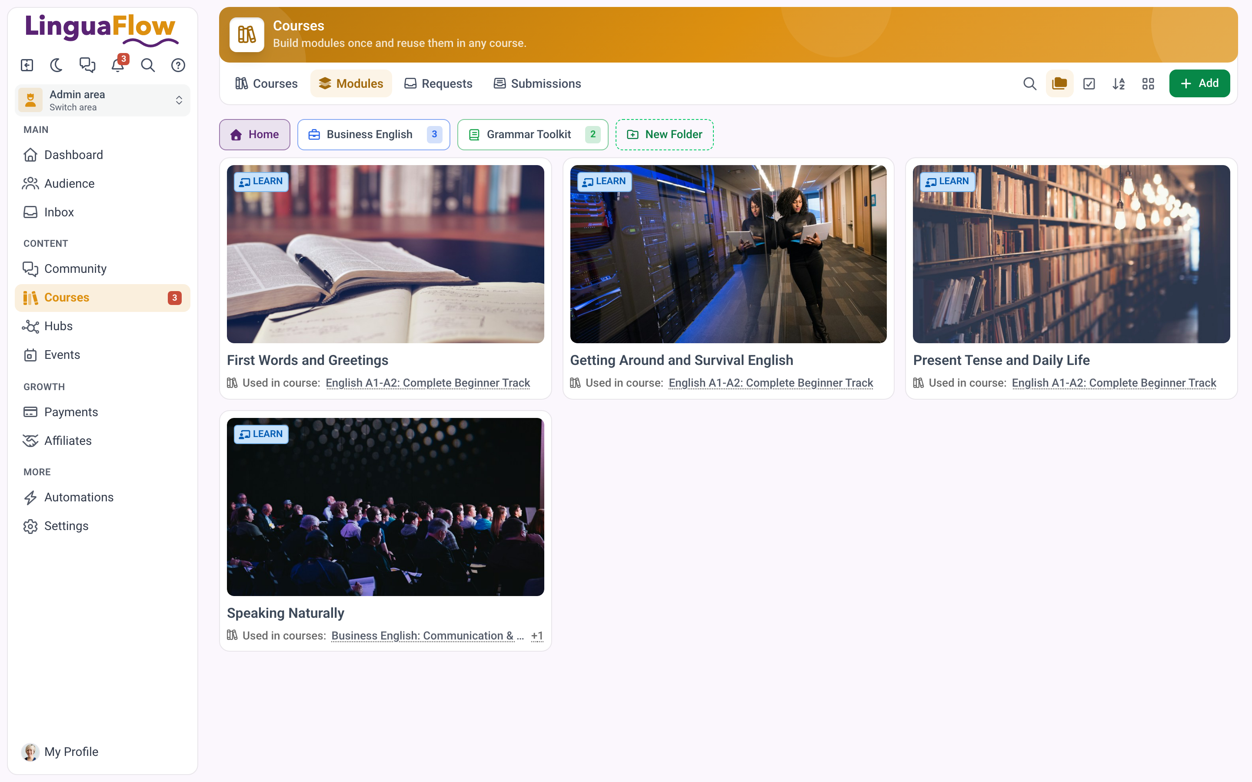Follow course link under Getting Around and Survival English
Viewport: 1252px width, 782px height.
(771, 383)
